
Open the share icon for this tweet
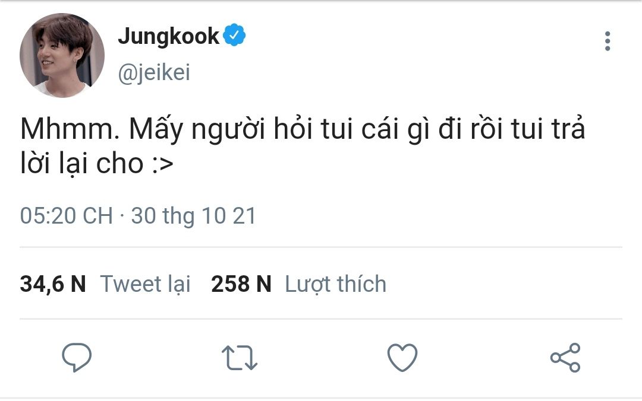pyautogui.click(x=565, y=357)
